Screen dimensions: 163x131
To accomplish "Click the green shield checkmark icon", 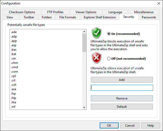I will click(96, 33).
